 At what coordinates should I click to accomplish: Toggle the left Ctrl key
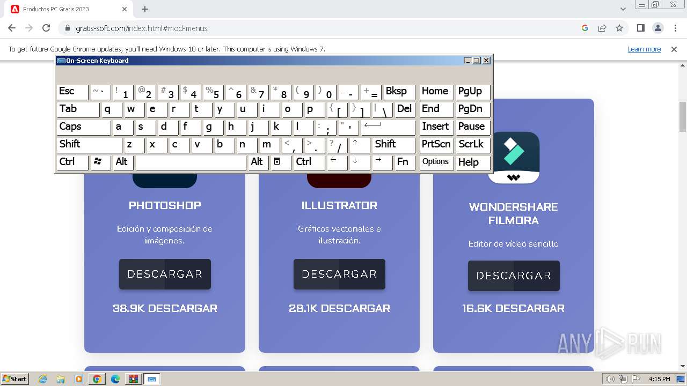coord(72,162)
